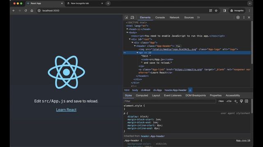Collapse the selected p element node
The height and width of the screenshot is (147, 263).
click(x=137, y=53)
